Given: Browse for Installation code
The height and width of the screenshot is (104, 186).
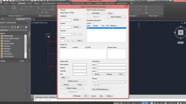Looking at the screenshot, I should pos(77,20).
